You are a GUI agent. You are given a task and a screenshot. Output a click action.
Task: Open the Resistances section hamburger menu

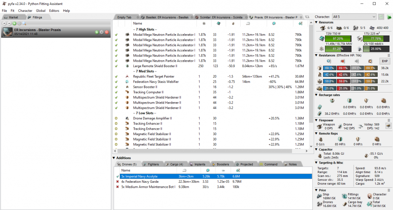(x=389, y=55)
